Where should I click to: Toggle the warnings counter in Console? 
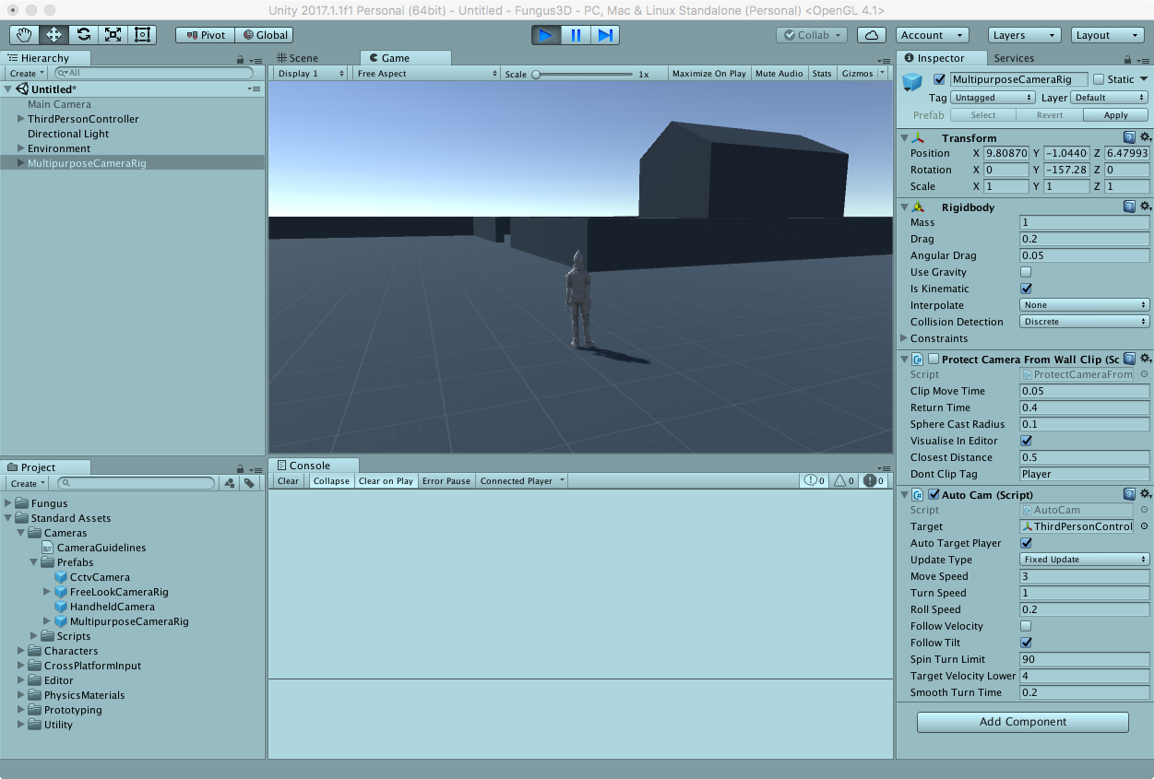[844, 480]
